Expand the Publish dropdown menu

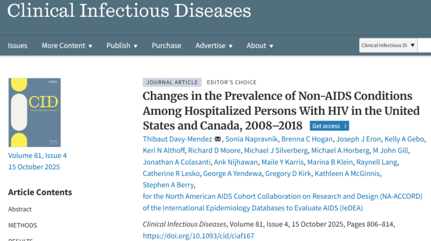tap(122, 45)
